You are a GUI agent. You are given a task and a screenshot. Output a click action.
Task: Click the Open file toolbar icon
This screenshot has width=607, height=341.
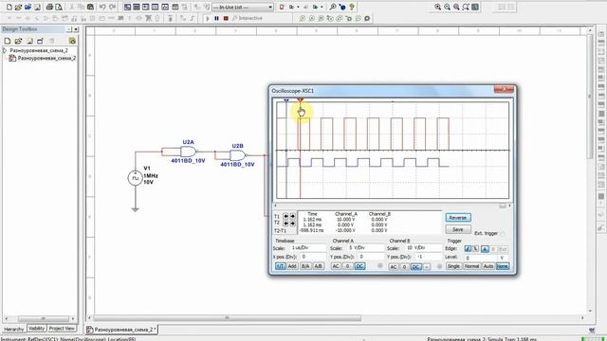coord(18,7)
